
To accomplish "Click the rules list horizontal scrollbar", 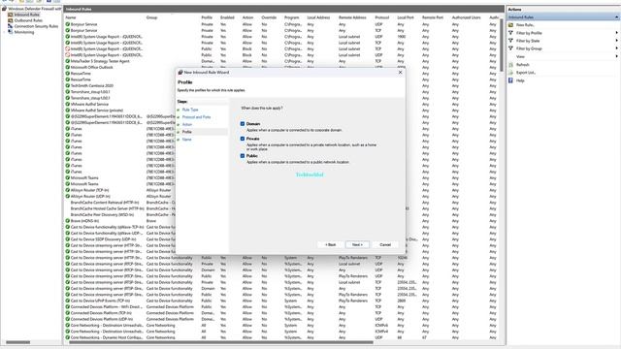I will (221, 342).
